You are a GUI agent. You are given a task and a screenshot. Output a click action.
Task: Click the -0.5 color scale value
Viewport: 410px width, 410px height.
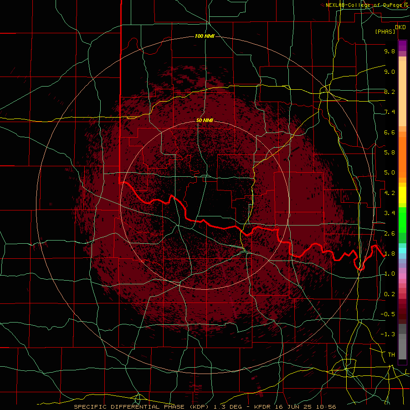tap(388, 314)
